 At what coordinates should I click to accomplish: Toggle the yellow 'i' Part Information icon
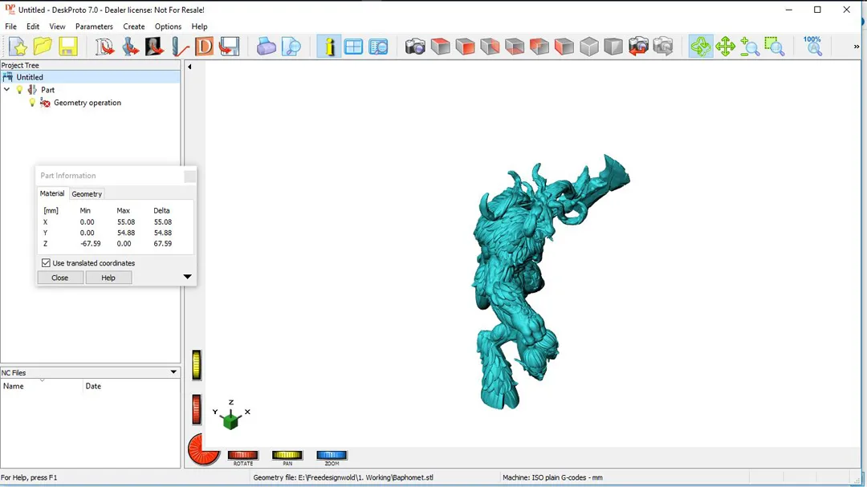point(329,47)
